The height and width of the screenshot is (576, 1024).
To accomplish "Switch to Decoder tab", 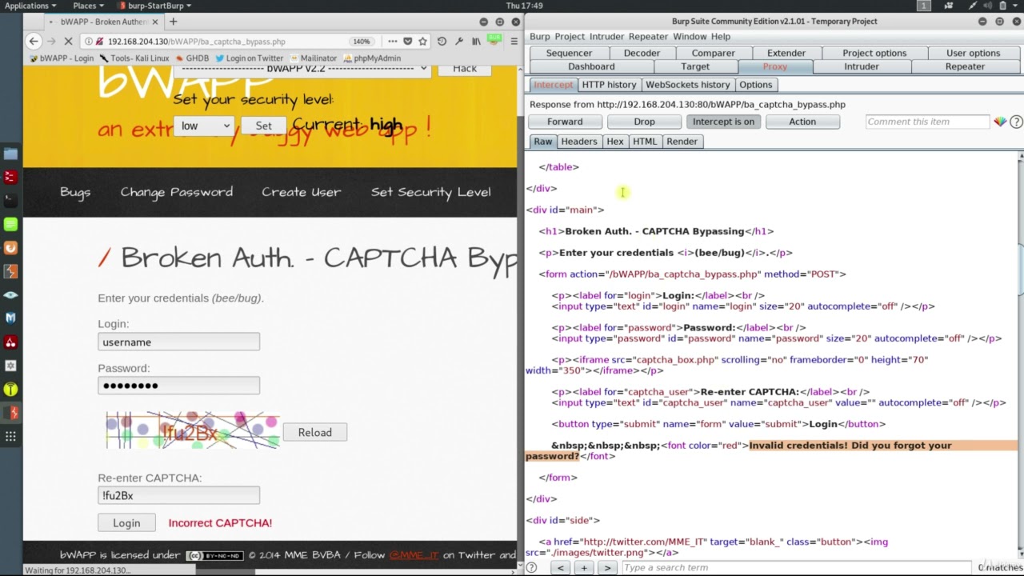I will tap(642, 53).
